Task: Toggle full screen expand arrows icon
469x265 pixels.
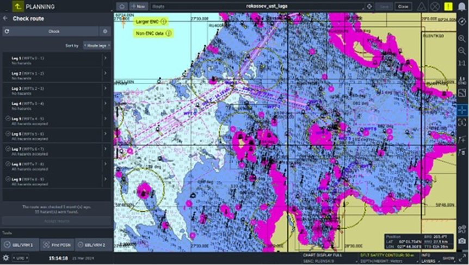Action: (x=464, y=258)
